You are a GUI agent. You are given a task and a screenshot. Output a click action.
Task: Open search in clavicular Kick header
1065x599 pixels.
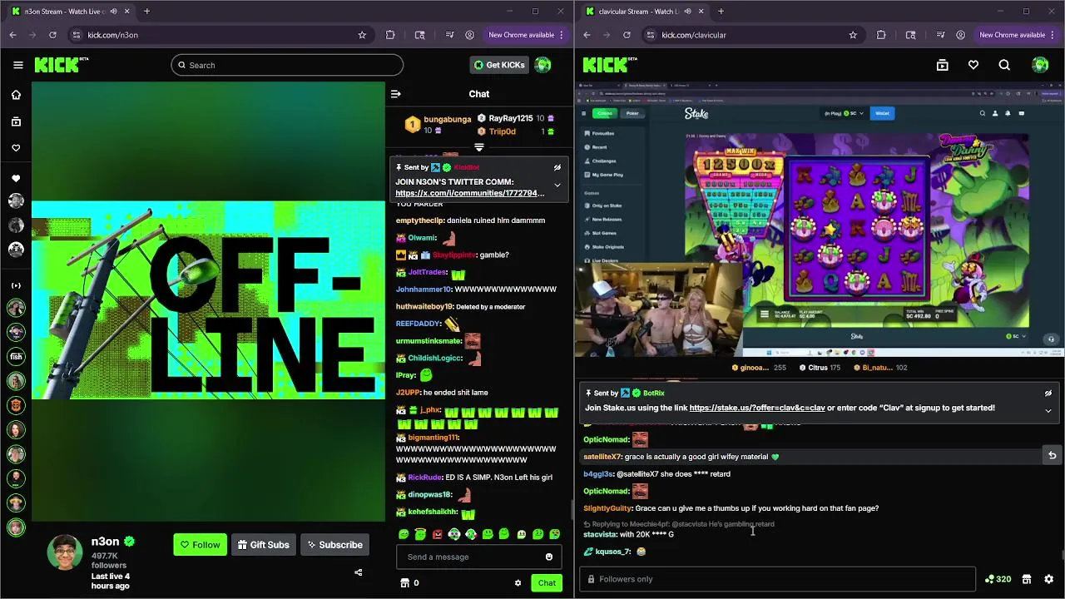1004,65
